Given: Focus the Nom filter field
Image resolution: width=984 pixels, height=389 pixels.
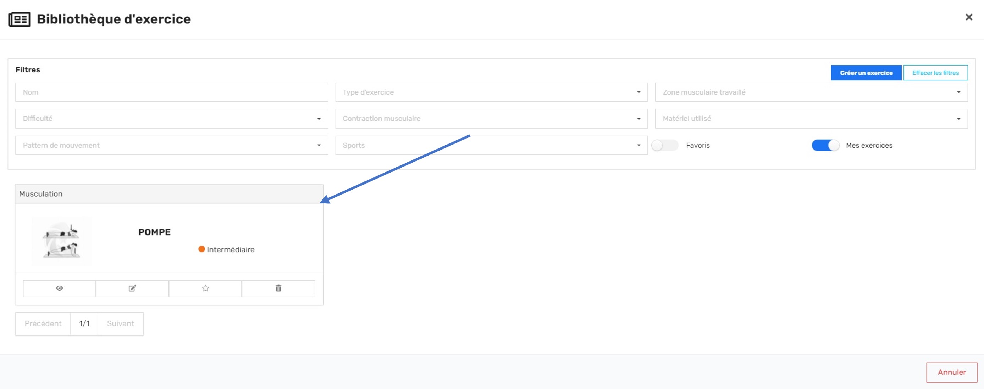Looking at the screenshot, I should tap(172, 92).
